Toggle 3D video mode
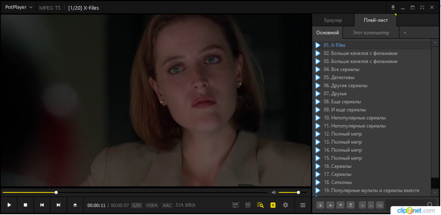The height and width of the screenshot is (215, 441). (248, 205)
